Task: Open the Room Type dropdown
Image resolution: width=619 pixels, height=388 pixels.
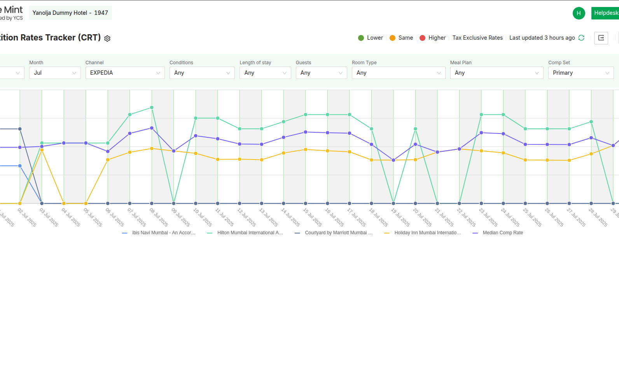Action: (399, 73)
